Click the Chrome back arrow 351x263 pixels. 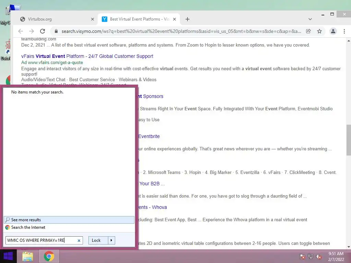(21, 31)
